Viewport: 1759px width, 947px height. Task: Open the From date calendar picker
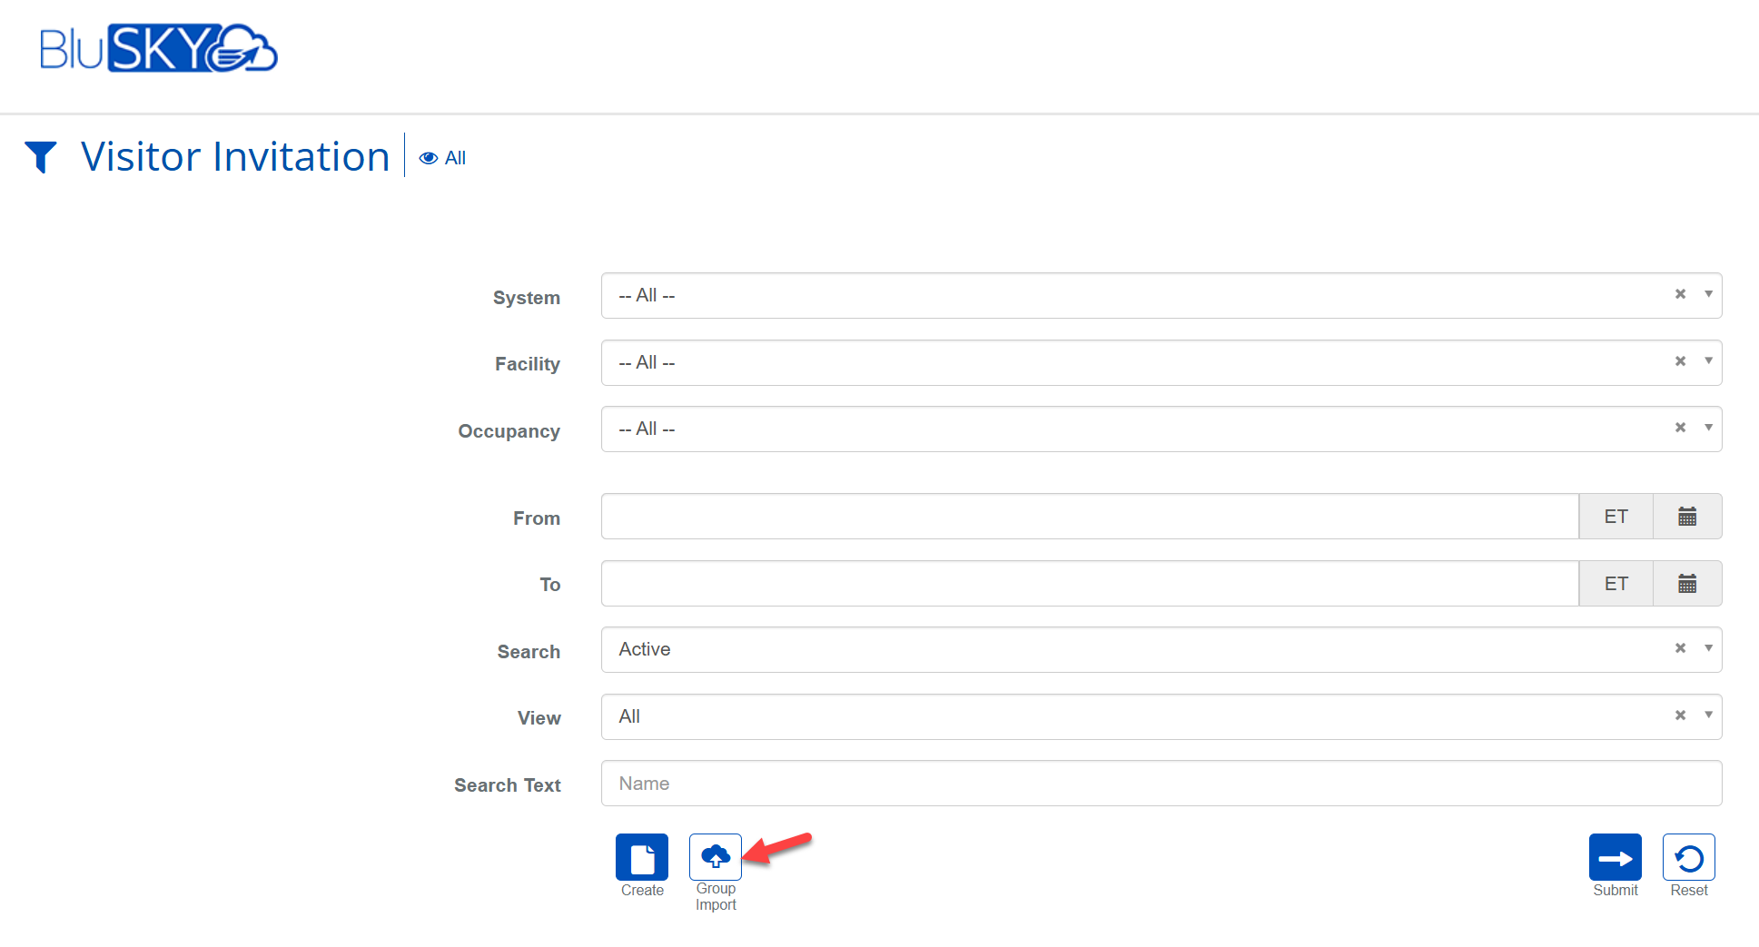pos(1686,517)
